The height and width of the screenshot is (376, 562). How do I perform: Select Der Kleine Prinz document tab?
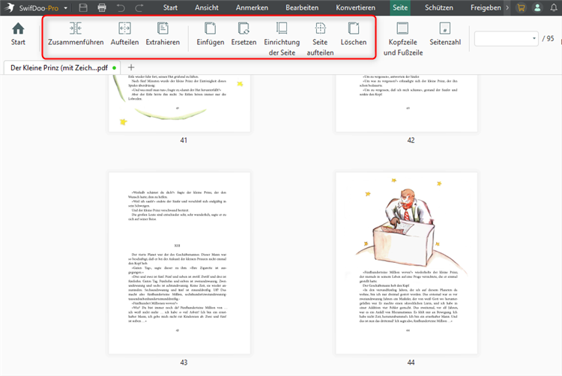click(62, 67)
